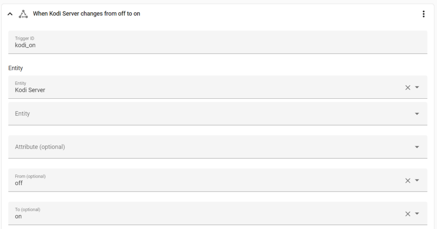Collapse the Kodi Server trigger card chevron

10,14
